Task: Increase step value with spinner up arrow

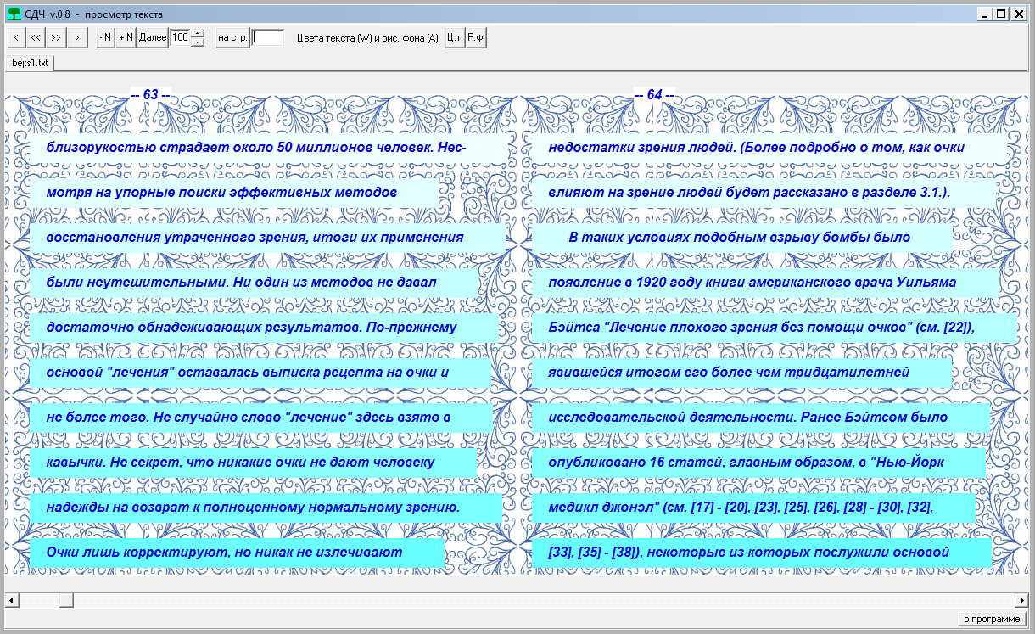Action: (x=198, y=34)
